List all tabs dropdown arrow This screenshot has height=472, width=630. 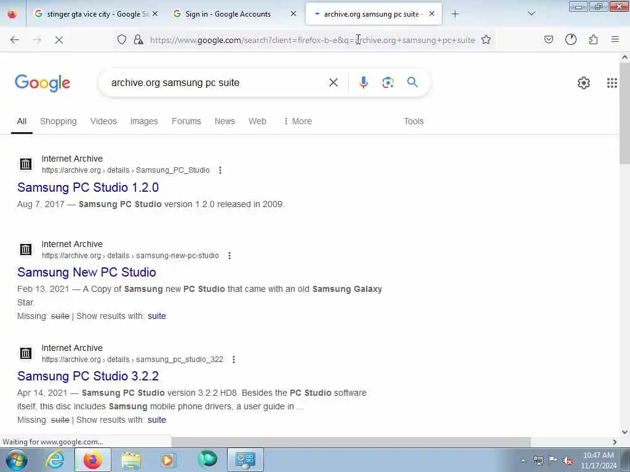[x=532, y=14]
